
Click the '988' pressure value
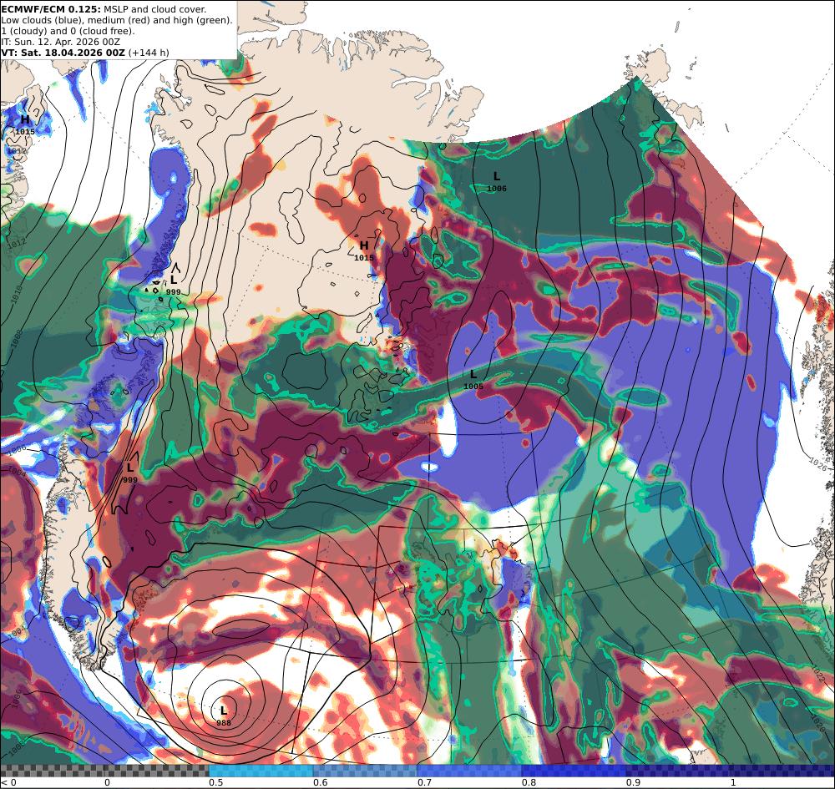224,722
